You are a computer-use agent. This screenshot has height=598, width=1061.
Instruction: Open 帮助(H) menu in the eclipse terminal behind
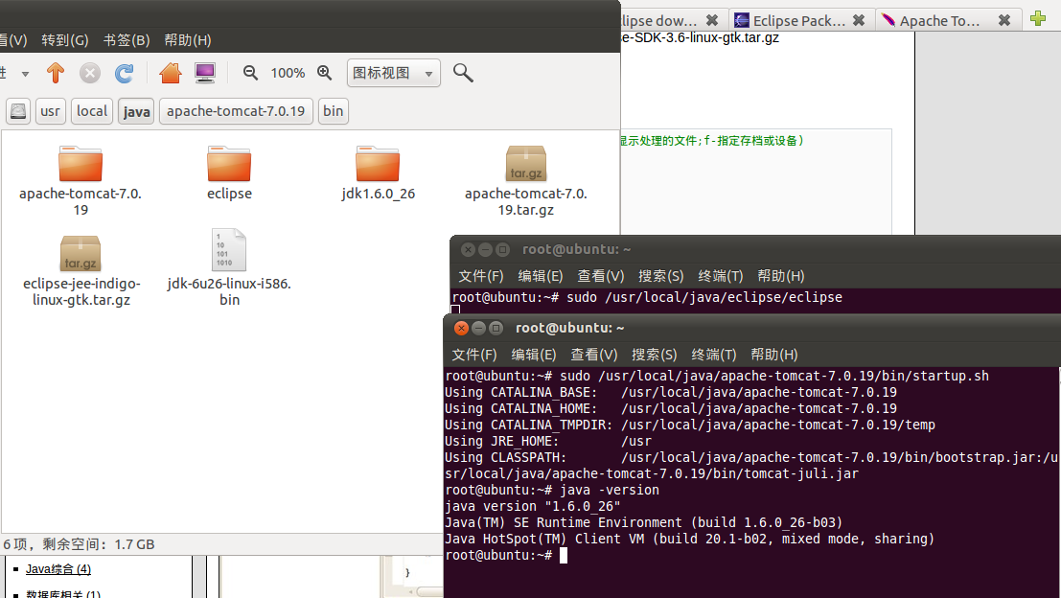click(781, 276)
